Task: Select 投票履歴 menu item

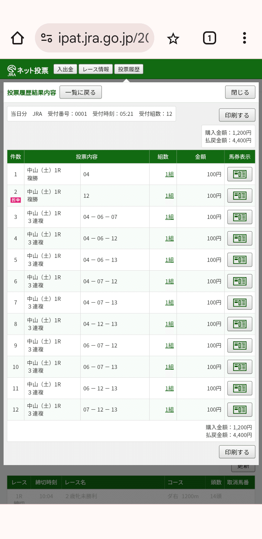Action: [129, 69]
